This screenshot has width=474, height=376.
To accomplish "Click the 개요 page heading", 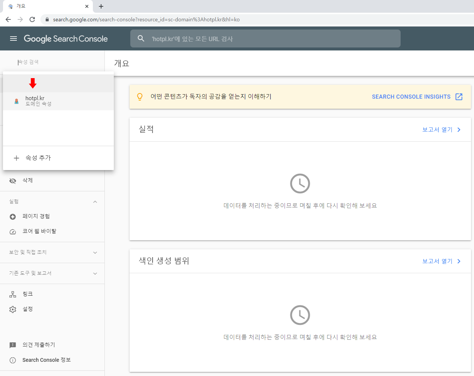I will click(x=122, y=64).
